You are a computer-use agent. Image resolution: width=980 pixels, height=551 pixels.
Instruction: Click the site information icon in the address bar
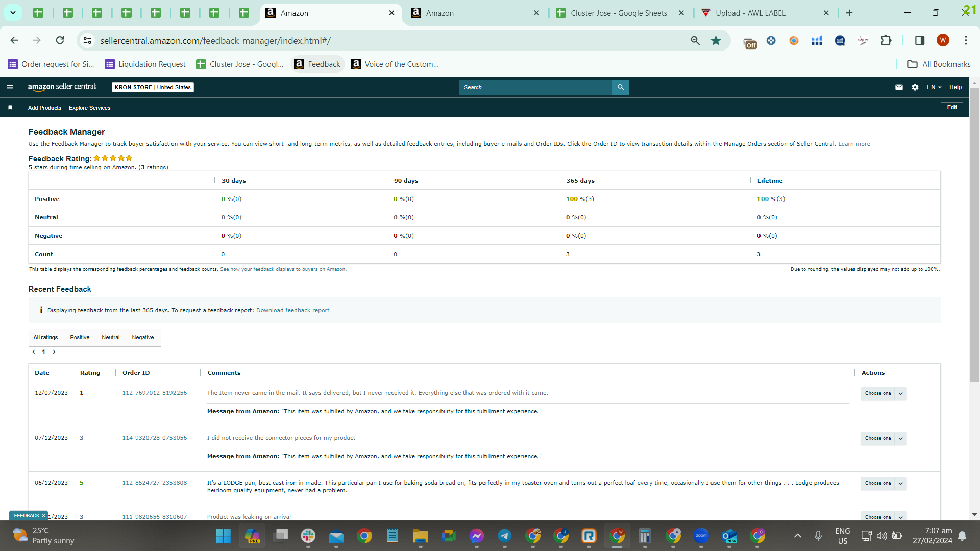point(88,40)
